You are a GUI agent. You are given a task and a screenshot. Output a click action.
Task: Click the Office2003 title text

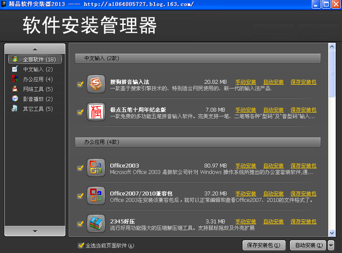click(124, 166)
